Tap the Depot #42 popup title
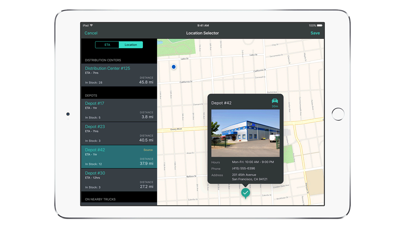 coord(221,103)
